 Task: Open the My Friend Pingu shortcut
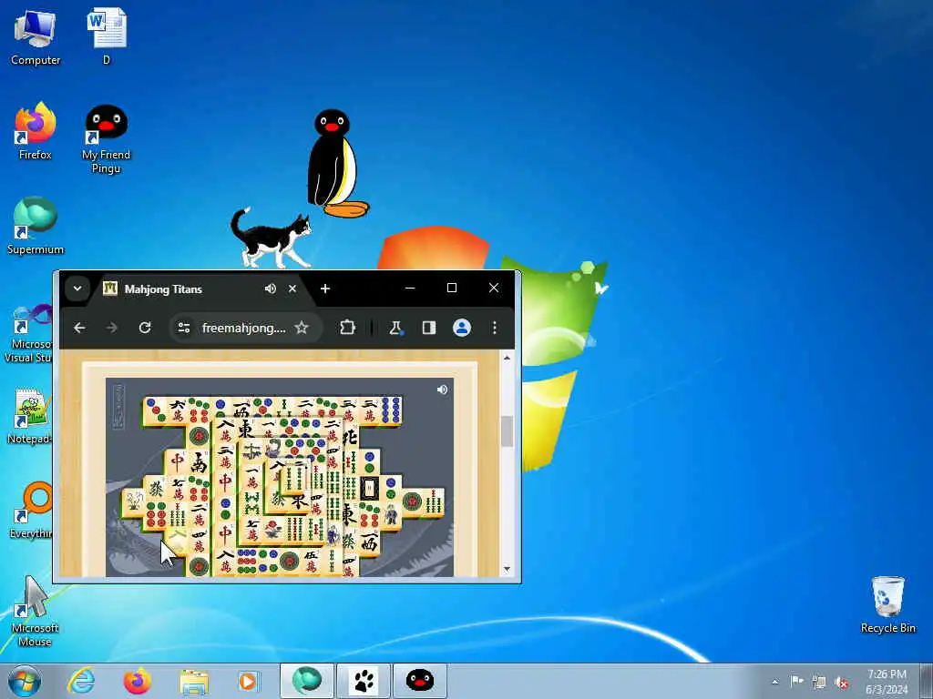pyautogui.click(x=106, y=138)
